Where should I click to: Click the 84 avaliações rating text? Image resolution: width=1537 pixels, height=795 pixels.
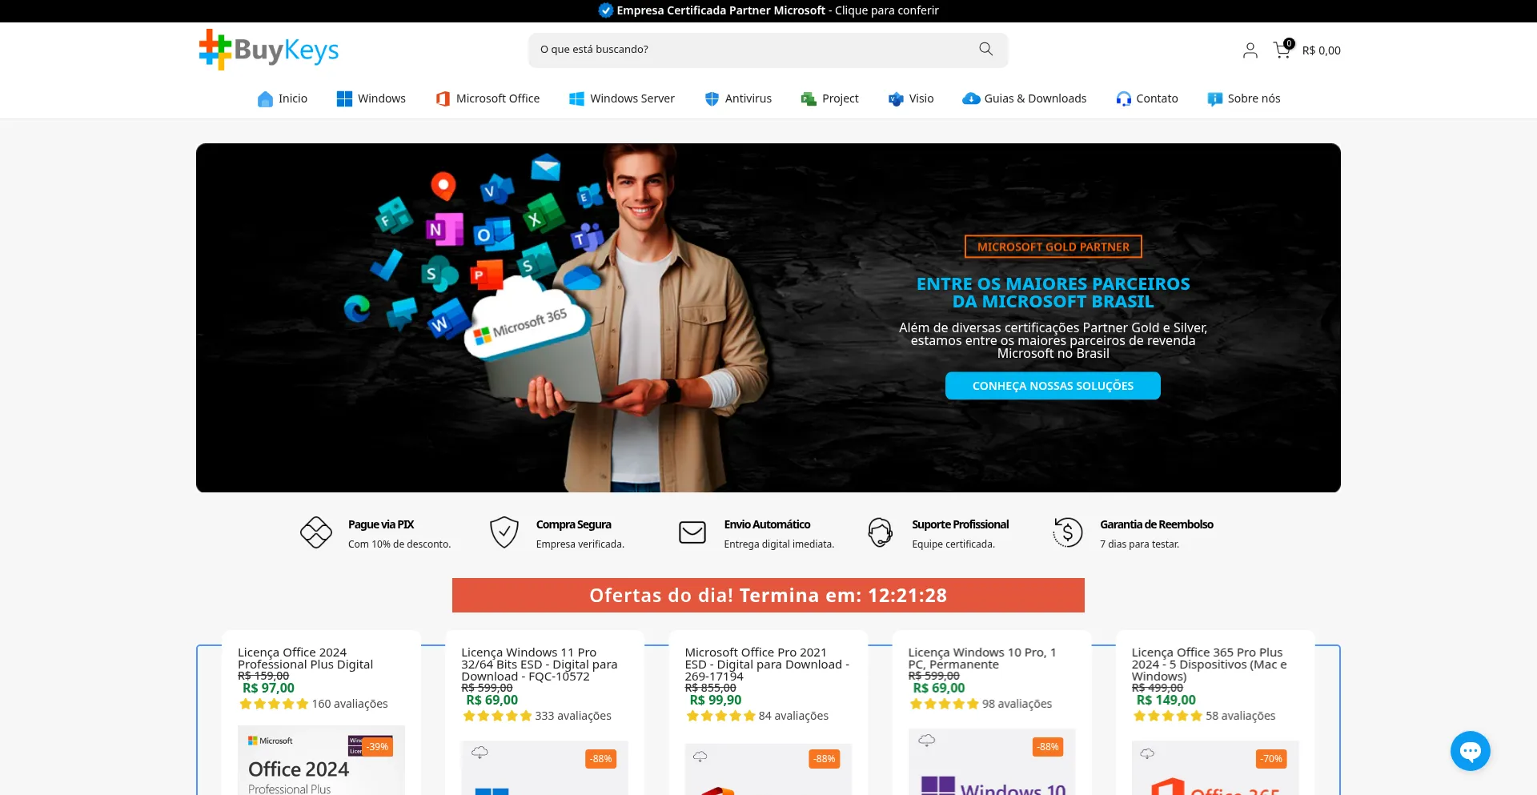793,716
